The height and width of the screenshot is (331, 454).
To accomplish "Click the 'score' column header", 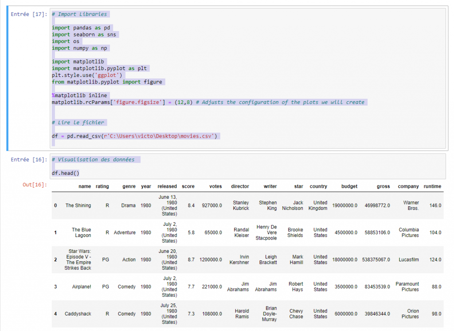I will point(188,186).
